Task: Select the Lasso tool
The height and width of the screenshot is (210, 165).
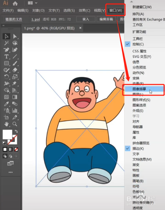Action: click(15, 43)
